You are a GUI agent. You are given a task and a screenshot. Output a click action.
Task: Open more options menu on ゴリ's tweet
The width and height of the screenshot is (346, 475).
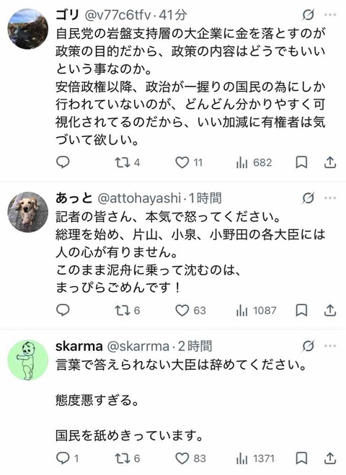coord(330,14)
